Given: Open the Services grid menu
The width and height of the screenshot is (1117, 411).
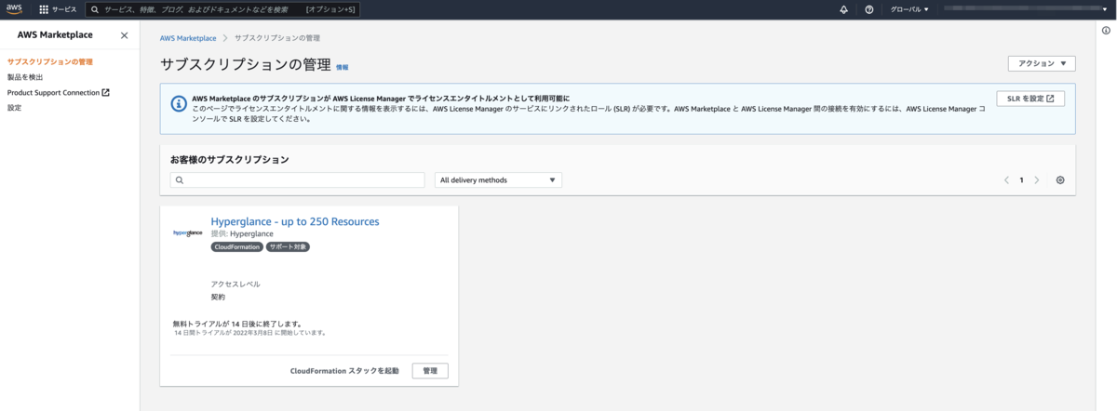Looking at the screenshot, I should (58, 9).
